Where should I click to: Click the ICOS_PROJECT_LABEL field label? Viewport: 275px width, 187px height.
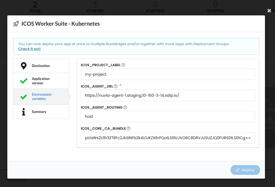click(x=101, y=65)
